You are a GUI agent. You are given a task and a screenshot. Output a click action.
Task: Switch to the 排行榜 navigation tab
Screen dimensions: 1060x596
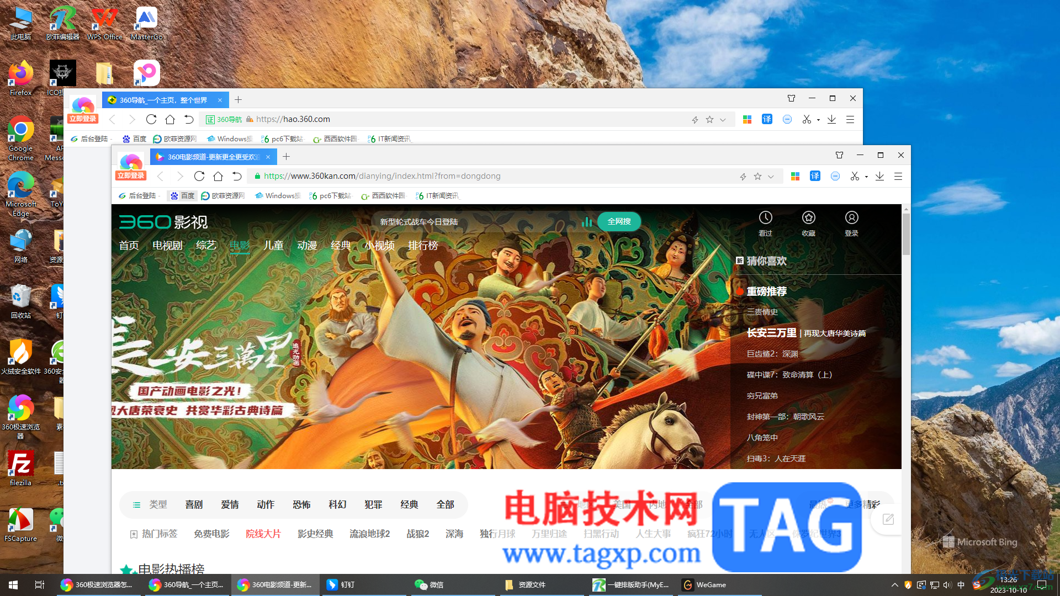(423, 246)
